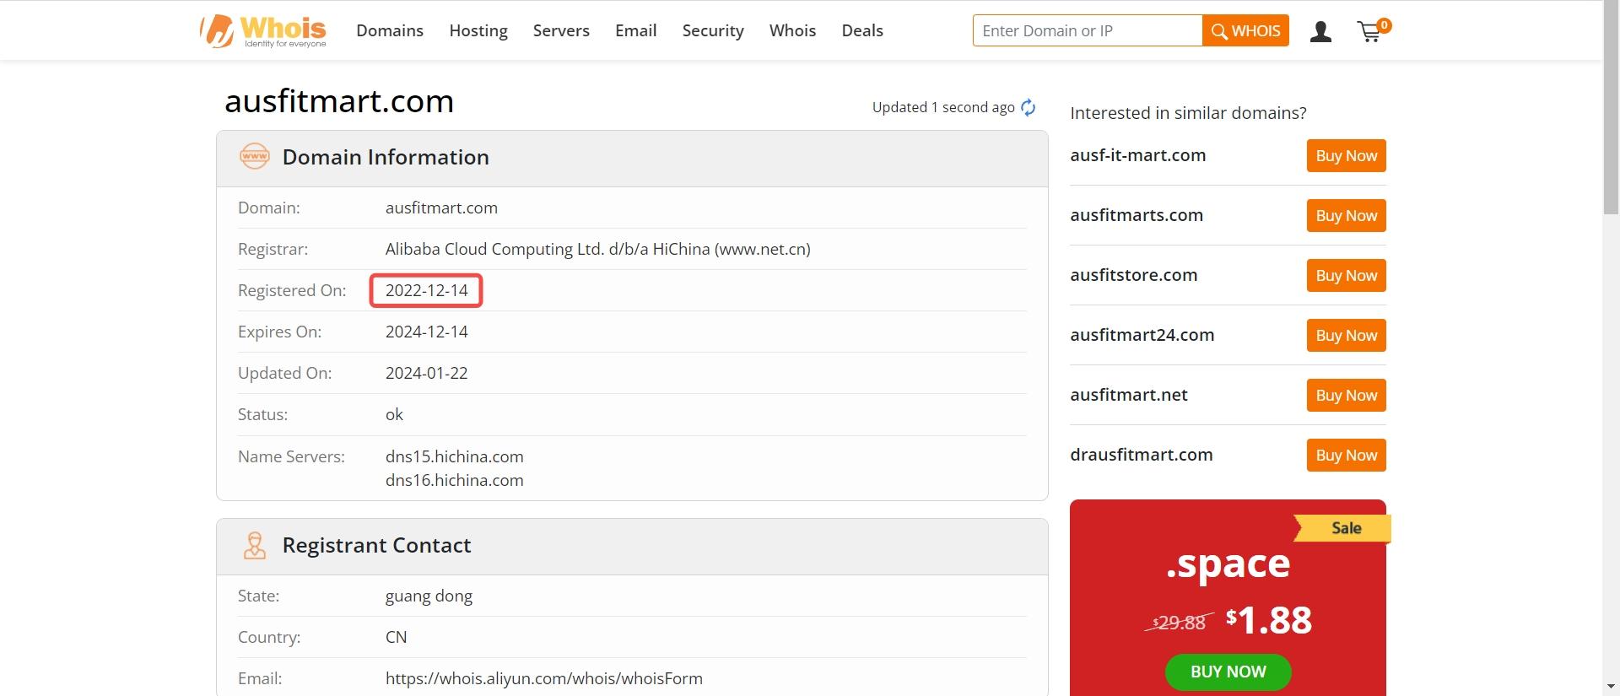Click the orange WHOIS search button
Viewport: 1620px width, 696px height.
point(1245,30)
